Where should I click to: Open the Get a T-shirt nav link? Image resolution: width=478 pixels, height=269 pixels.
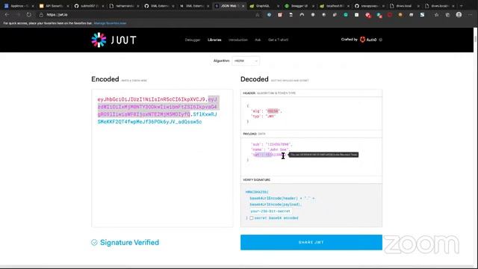point(278,40)
